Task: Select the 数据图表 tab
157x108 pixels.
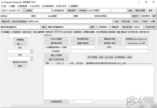Action: (77, 32)
